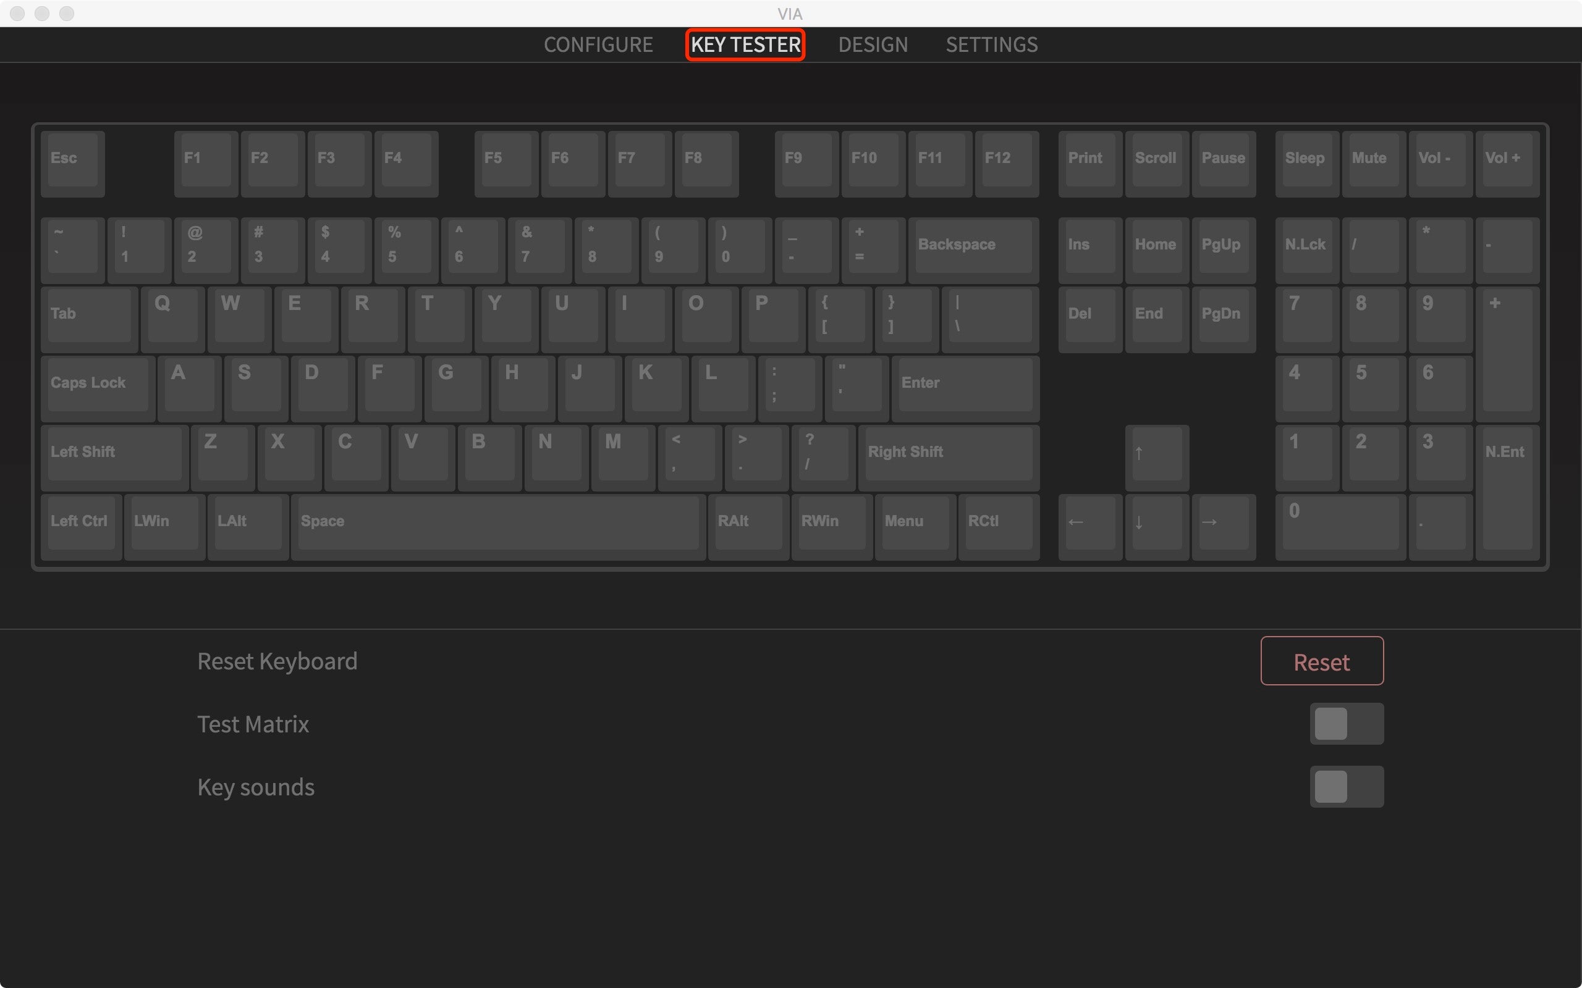Screen dimensions: 1582x988
Task: Switch to the CONFIGURE tab
Action: tap(597, 43)
